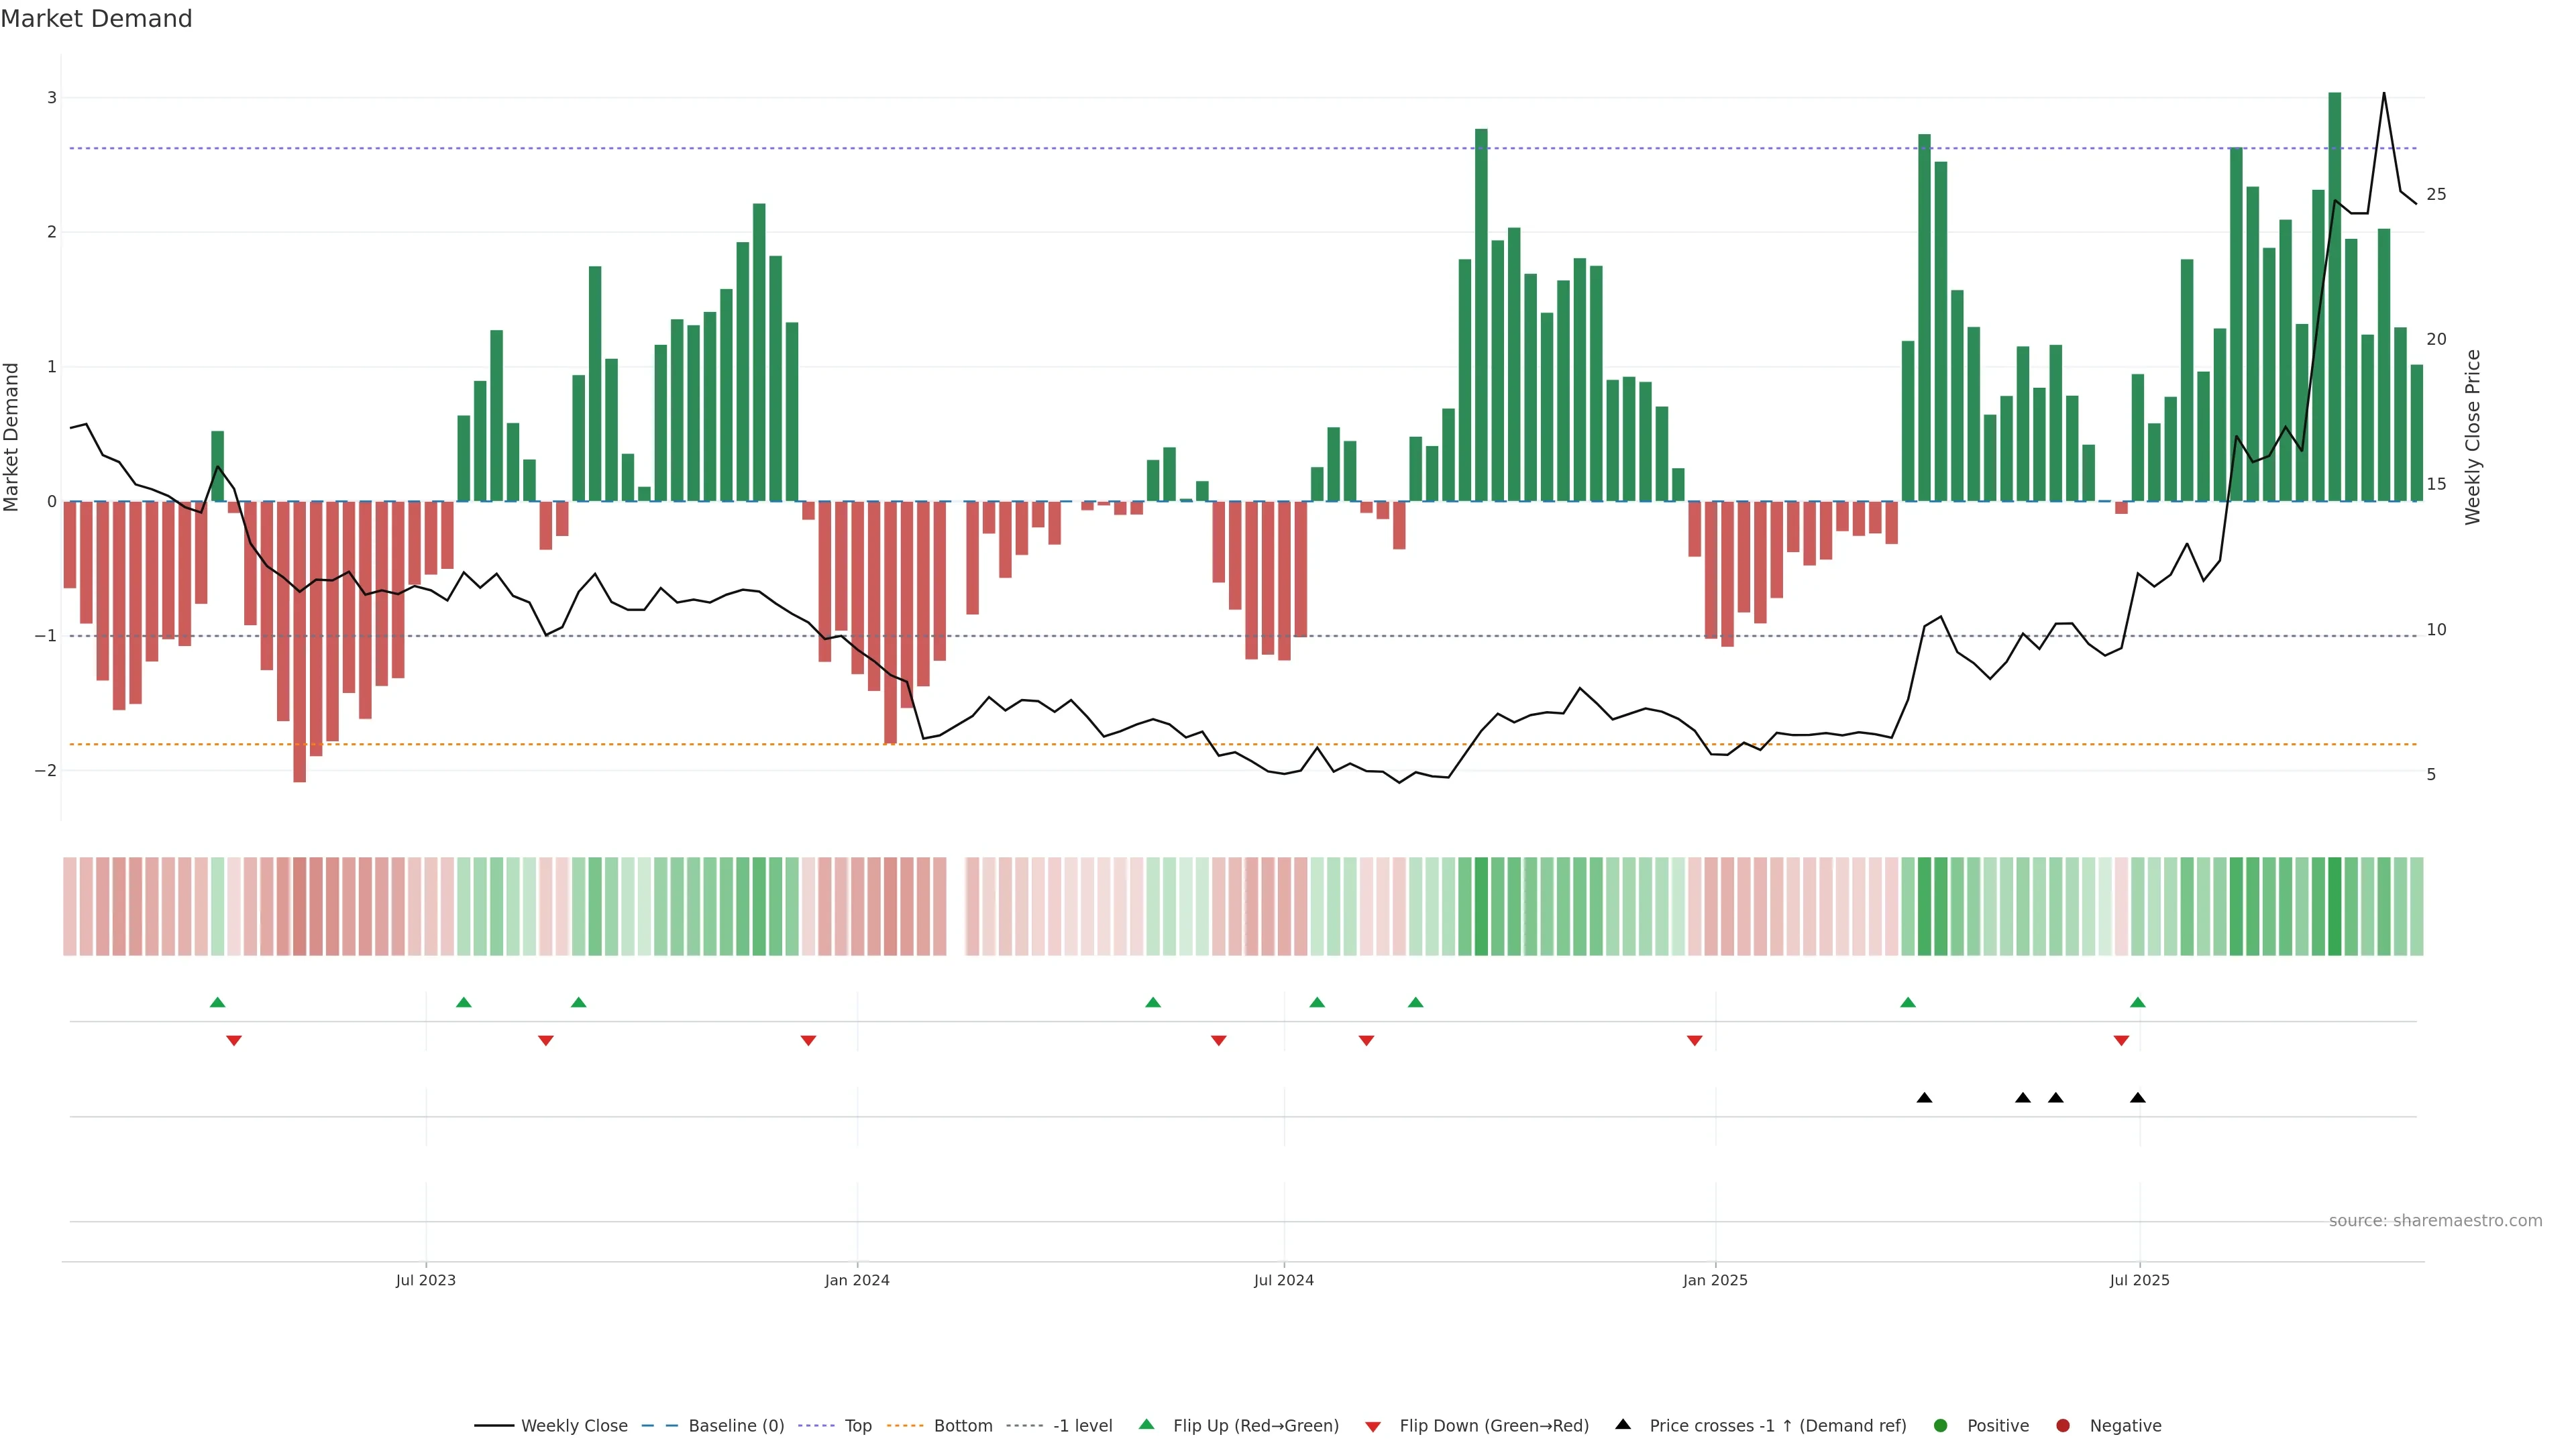Click the black Price crosses -1 legend triangle
Viewport: 2576px width, 1449px height.
click(x=1623, y=1424)
